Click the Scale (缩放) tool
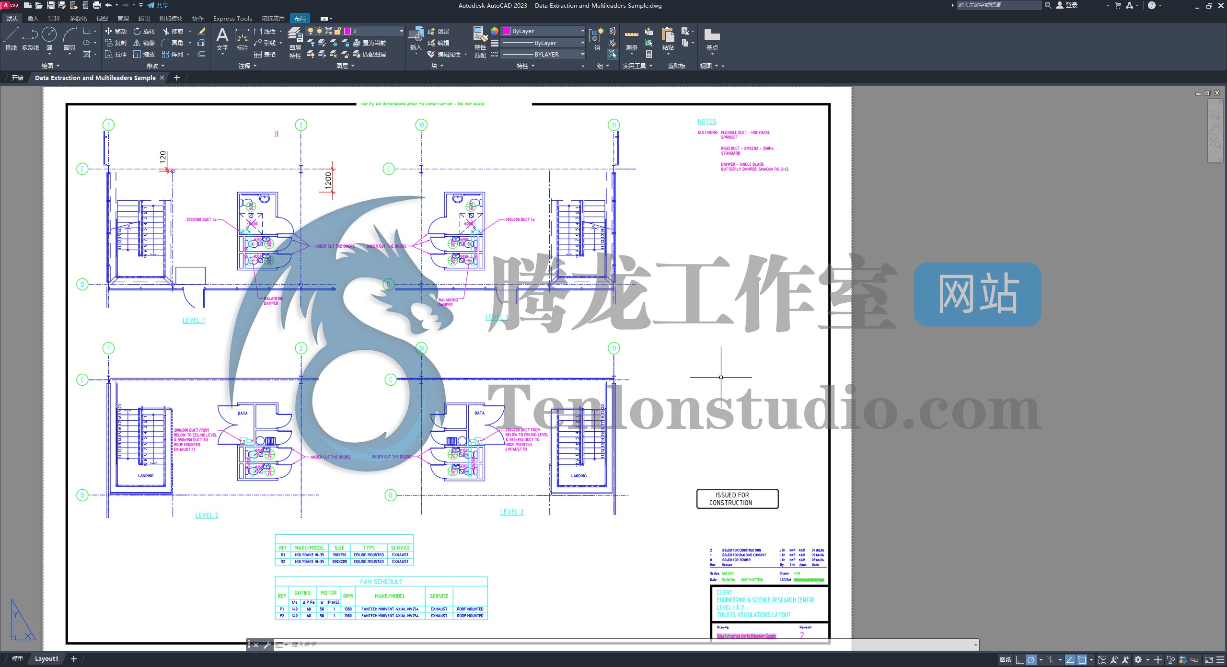The height and width of the screenshot is (667, 1227). 144,54
